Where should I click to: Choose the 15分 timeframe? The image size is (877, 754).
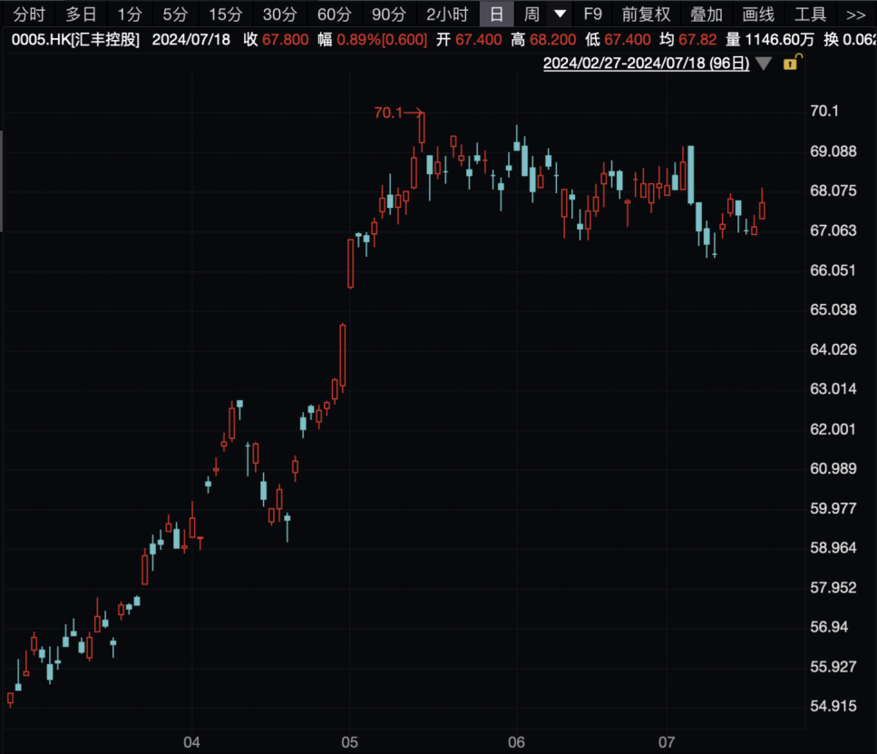226,14
